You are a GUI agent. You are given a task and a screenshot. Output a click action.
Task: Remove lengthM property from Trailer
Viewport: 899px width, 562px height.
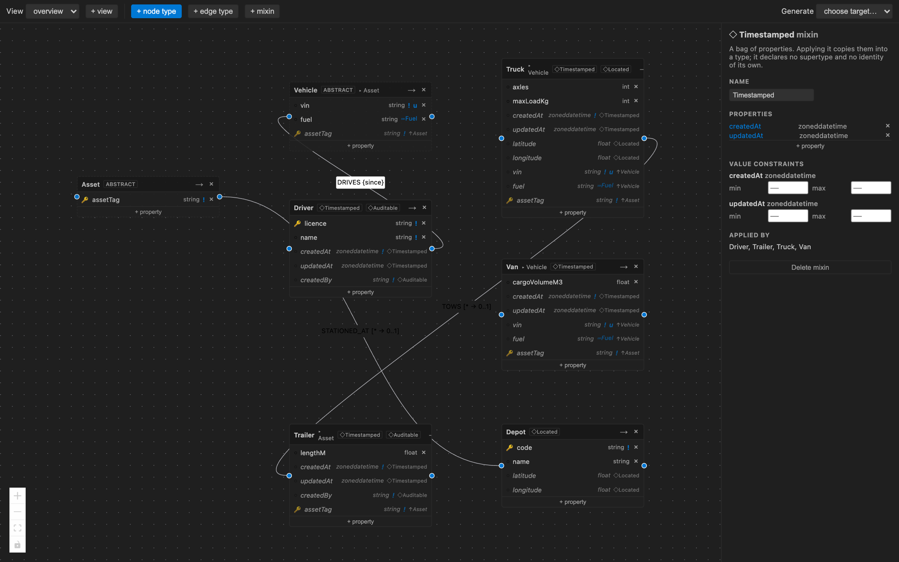424,453
